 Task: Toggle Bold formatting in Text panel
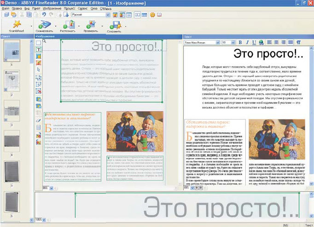[240, 42]
